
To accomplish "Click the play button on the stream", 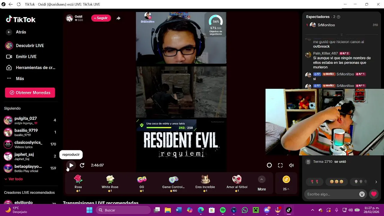I will pos(71,165).
